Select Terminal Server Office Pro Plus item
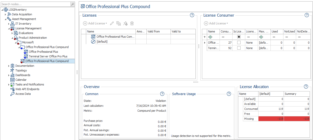Screen dimensions: 313x140 tap(48, 56)
